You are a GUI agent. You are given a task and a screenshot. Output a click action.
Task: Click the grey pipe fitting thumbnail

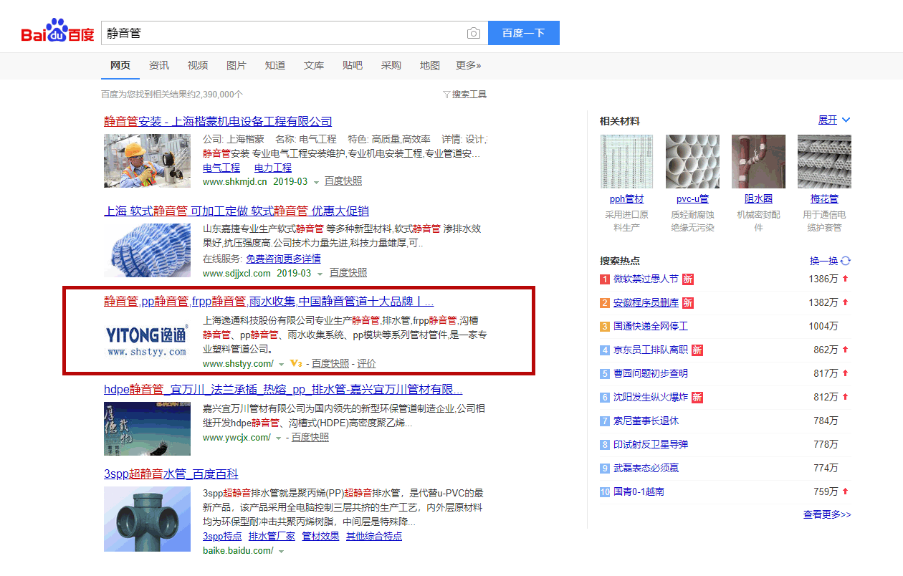(x=147, y=519)
